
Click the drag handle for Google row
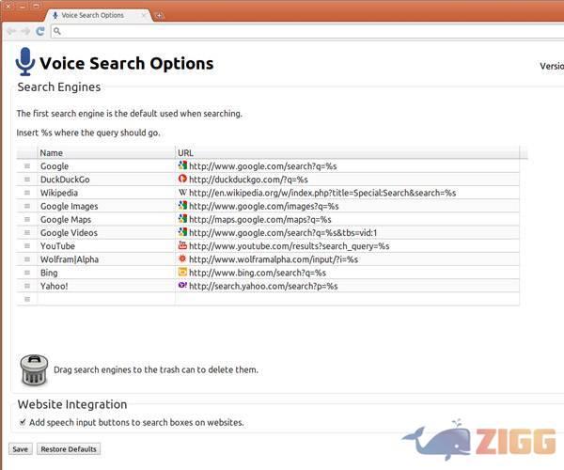pos(27,166)
